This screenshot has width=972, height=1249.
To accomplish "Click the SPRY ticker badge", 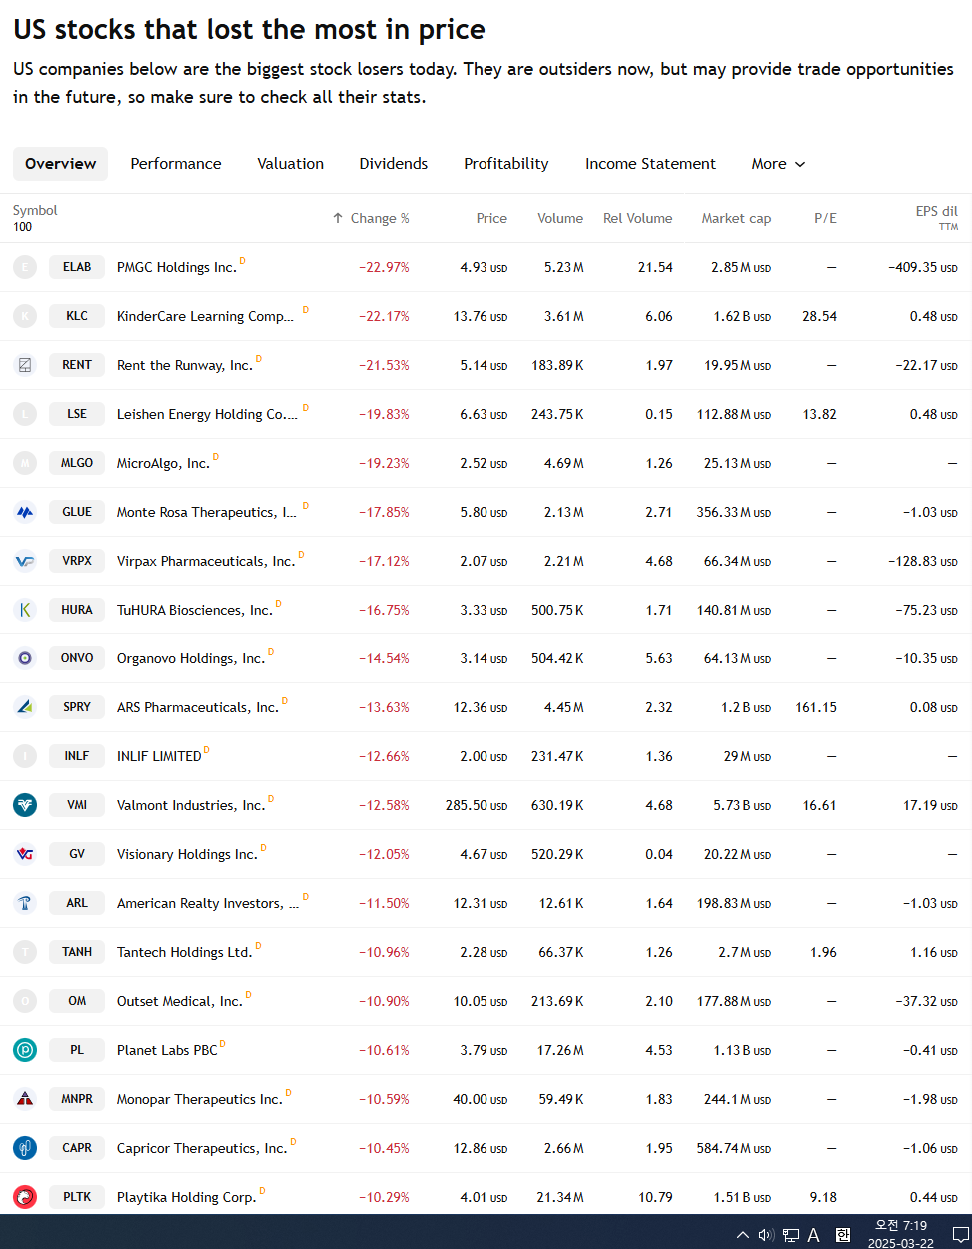I will (x=77, y=707).
